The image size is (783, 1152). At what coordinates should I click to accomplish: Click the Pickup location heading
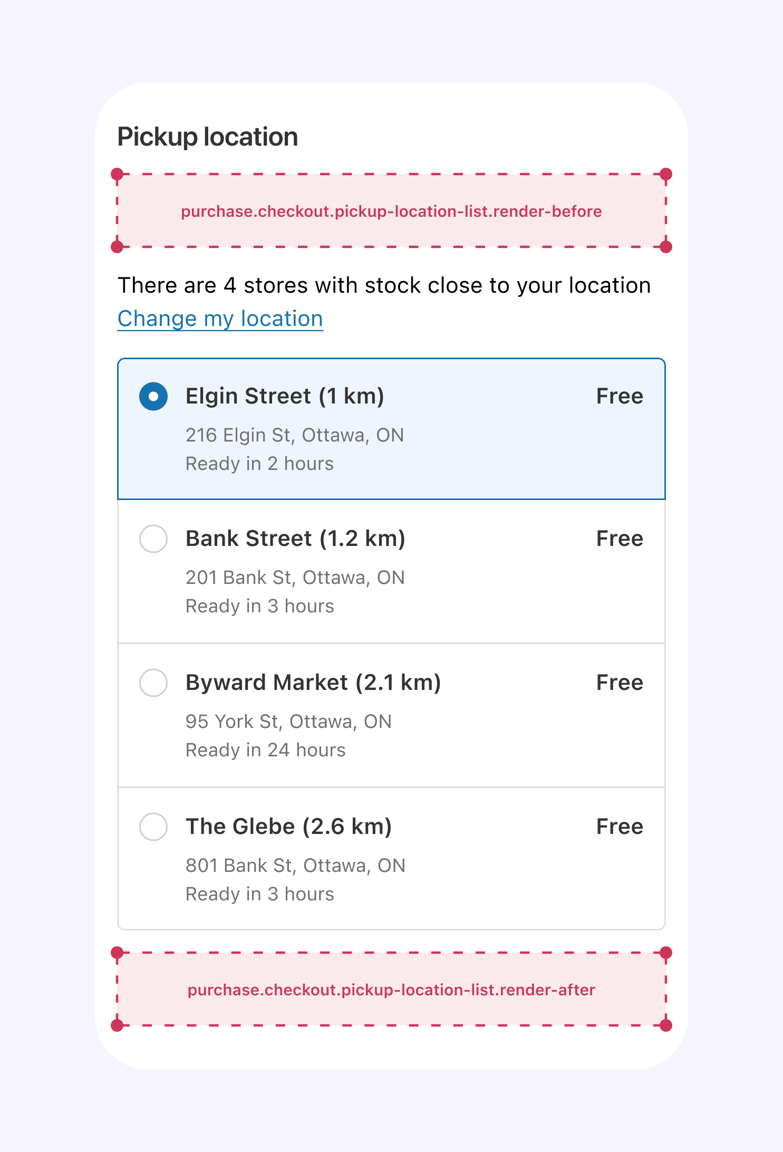point(208,137)
